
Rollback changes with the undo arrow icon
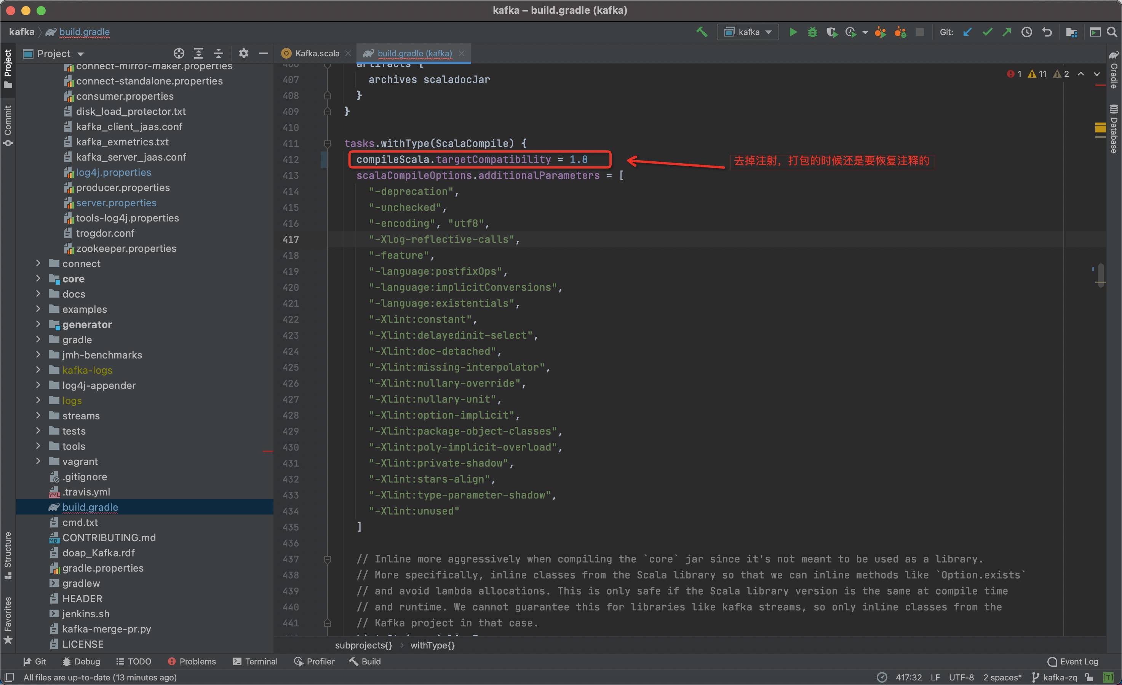coord(1047,32)
